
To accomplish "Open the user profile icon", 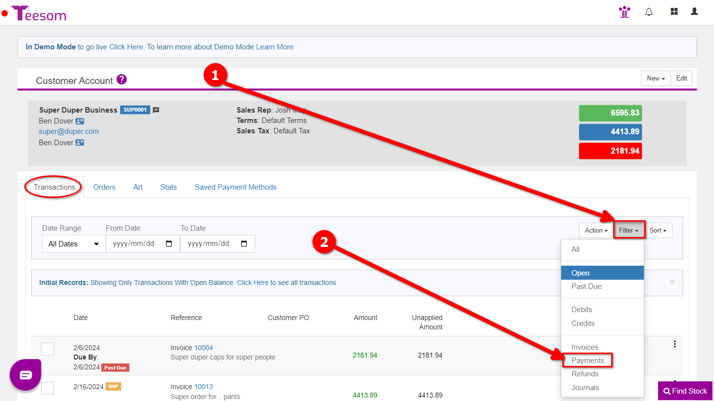I will click(x=694, y=11).
